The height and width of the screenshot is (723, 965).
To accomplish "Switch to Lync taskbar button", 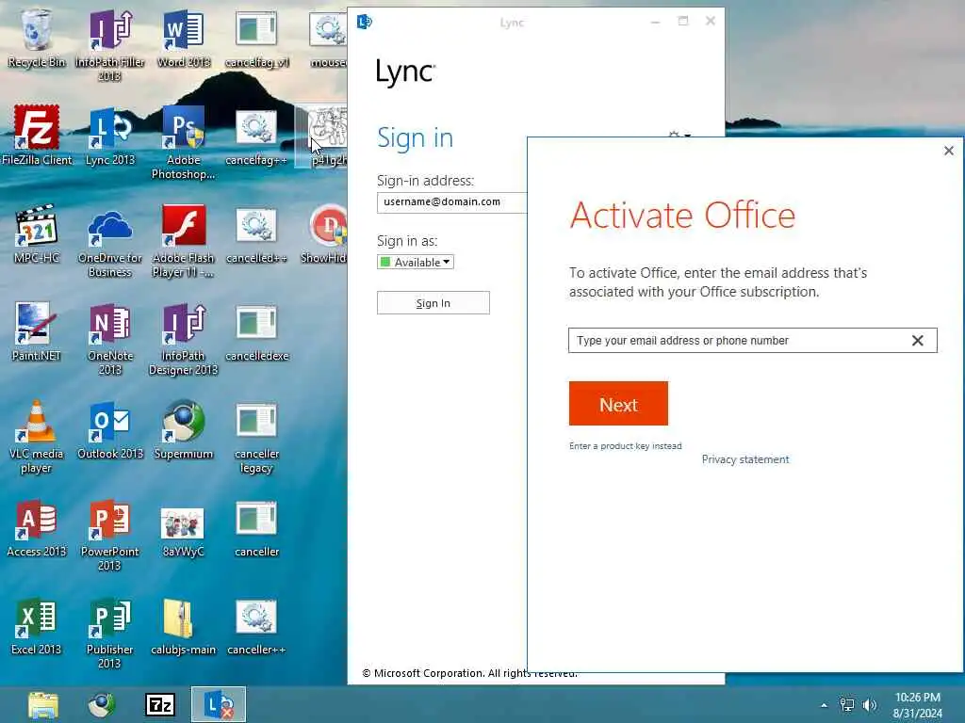I will point(219,704).
